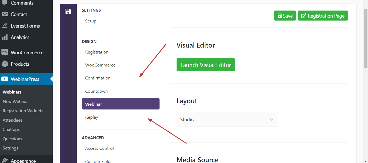The width and height of the screenshot is (368, 163).
Task: Click the Contact envelope icon
Action: (5, 14)
